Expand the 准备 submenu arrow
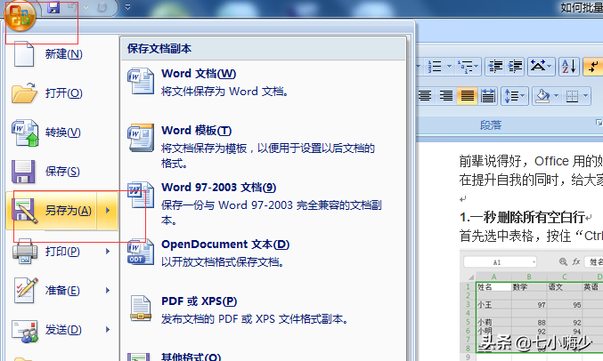 108,291
